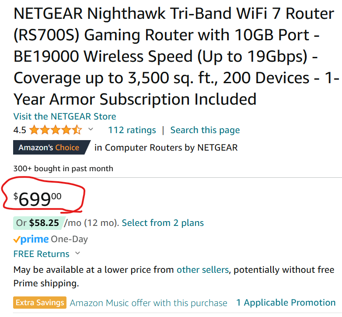Open the Visit the NETGEAR Store link

tap(65, 116)
